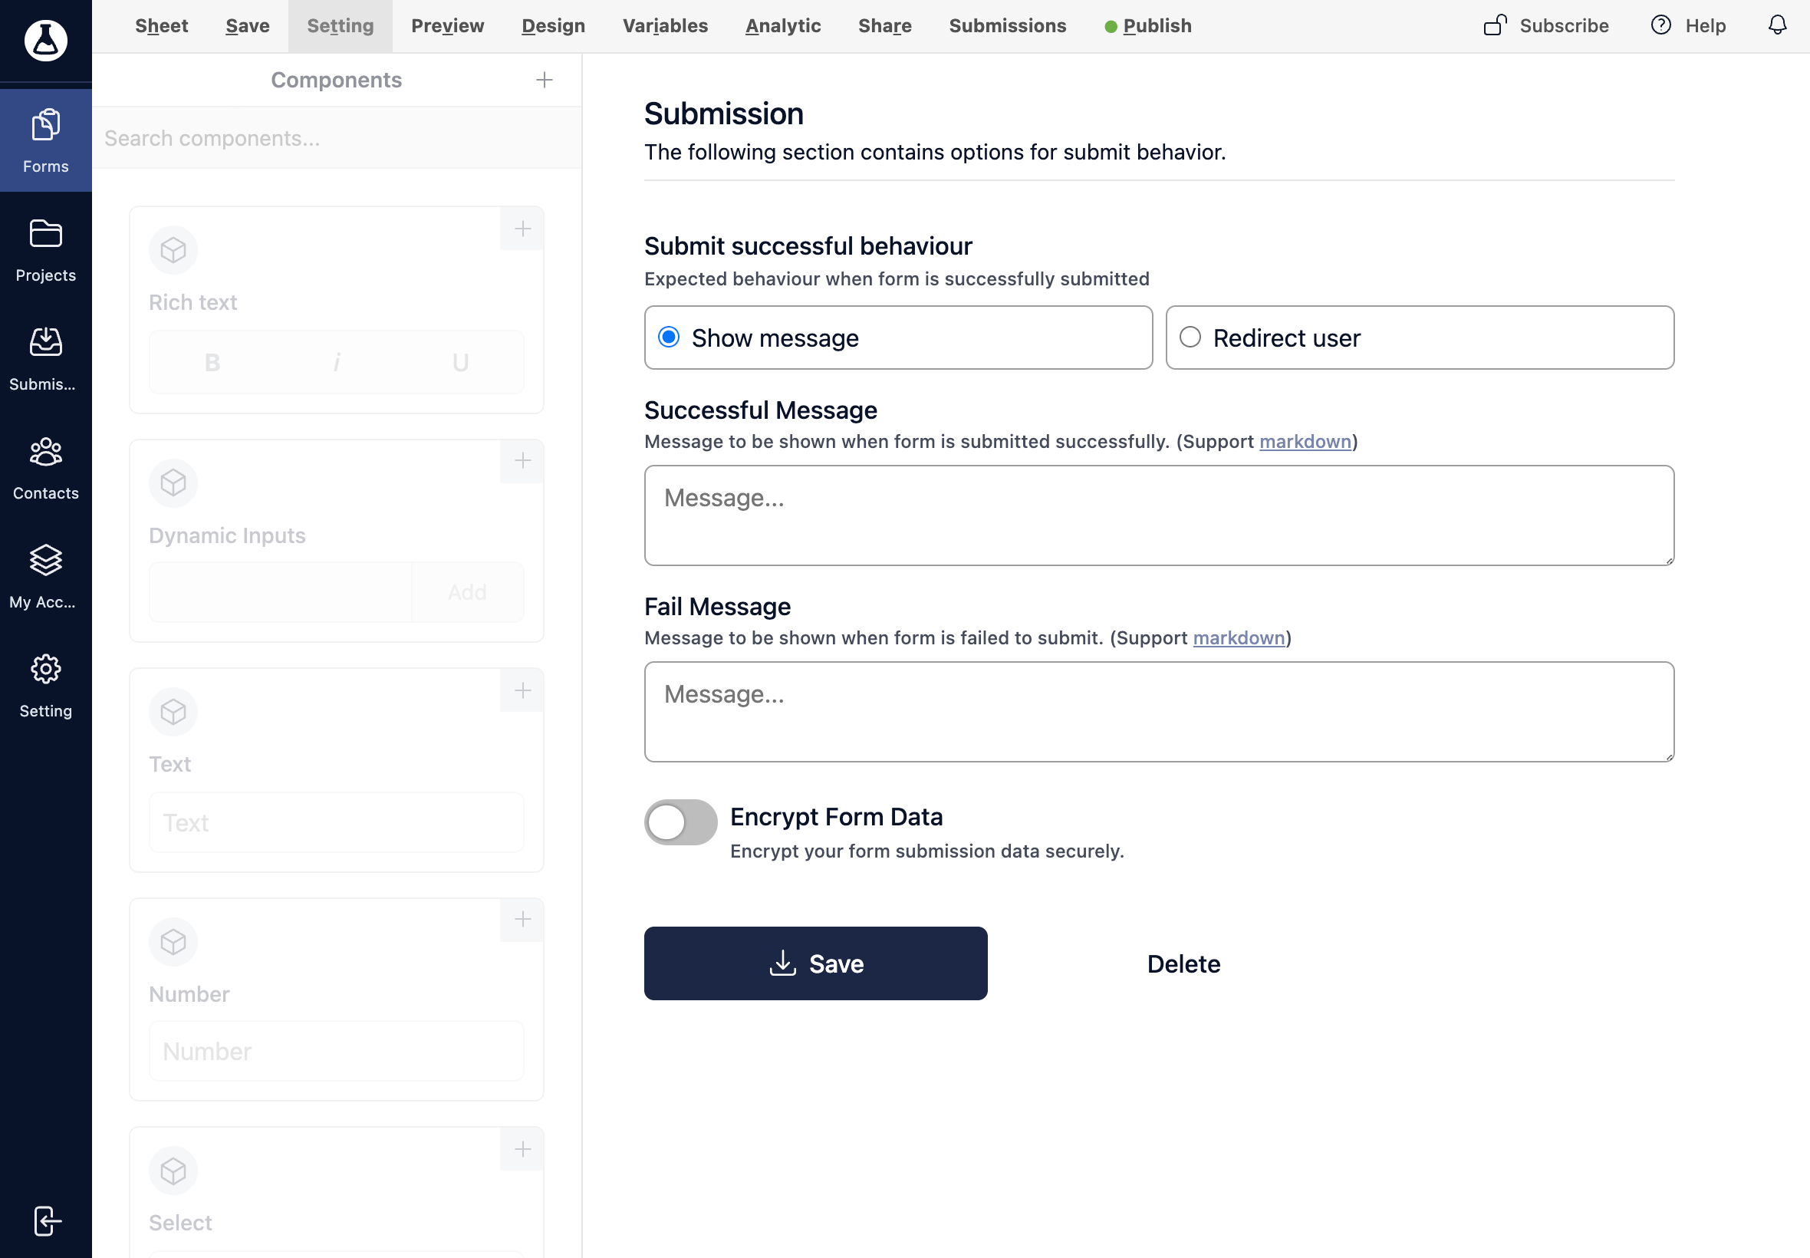Select the Show message radio option
The width and height of the screenshot is (1810, 1258).
coord(898,338)
